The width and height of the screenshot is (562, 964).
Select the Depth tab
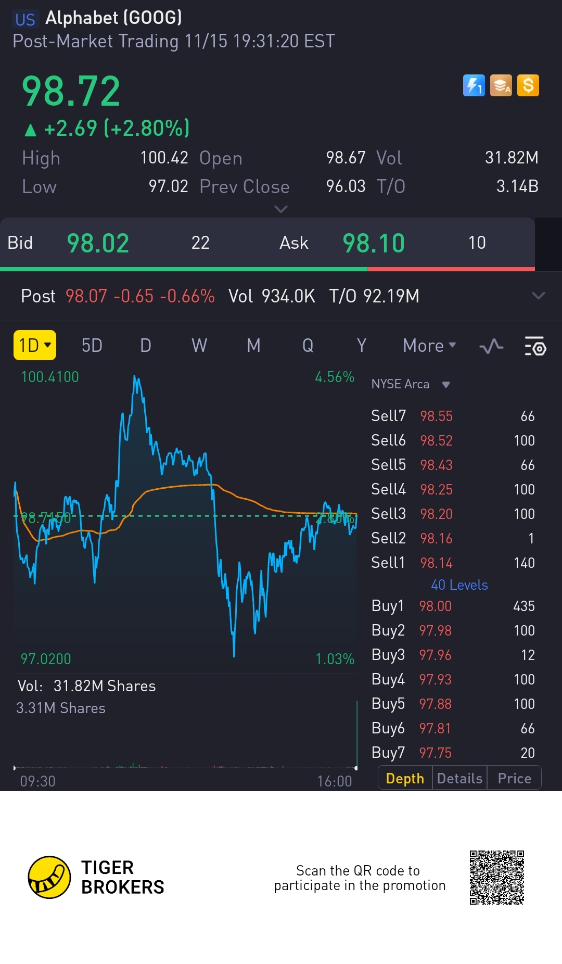click(405, 778)
